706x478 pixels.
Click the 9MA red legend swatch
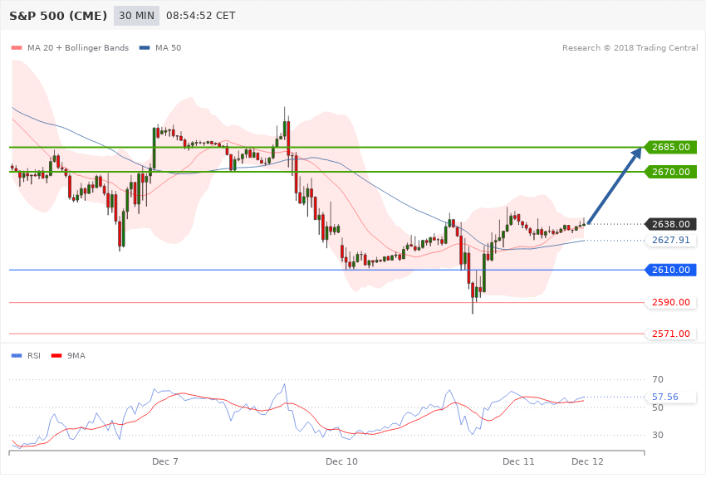(x=56, y=356)
